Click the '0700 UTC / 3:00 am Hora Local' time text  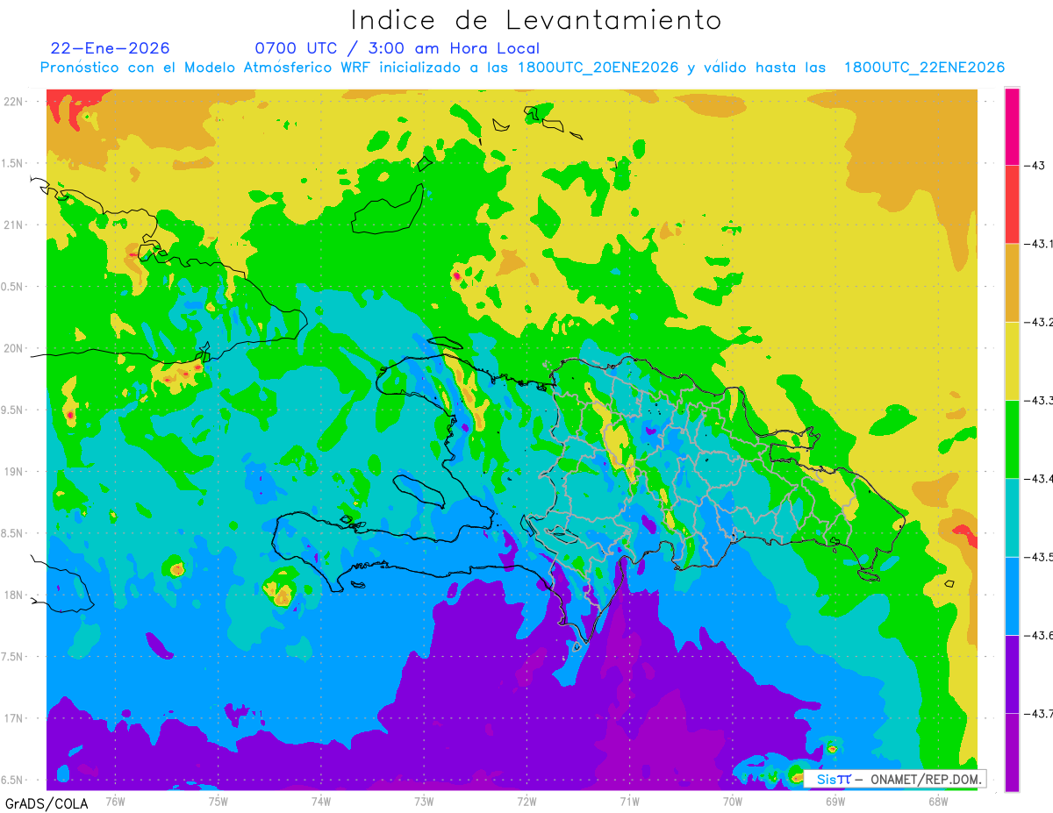pos(398,48)
